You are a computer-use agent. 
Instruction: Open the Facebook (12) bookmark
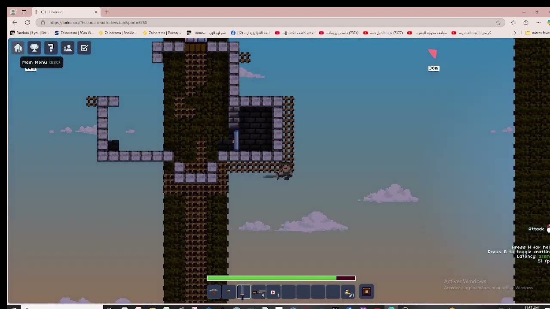[251, 33]
